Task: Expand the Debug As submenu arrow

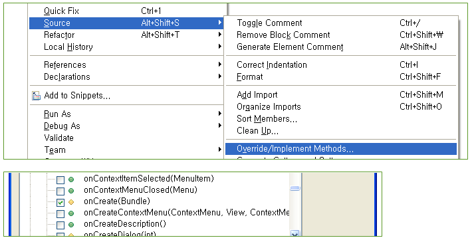Action: click(x=220, y=126)
